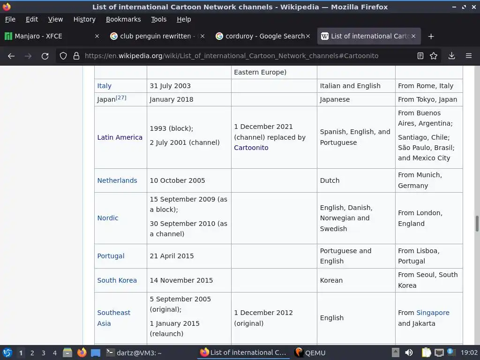Click the 'Italian and English' cell
Image resolution: width=480 pixels, height=360 pixels.
coord(356,86)
